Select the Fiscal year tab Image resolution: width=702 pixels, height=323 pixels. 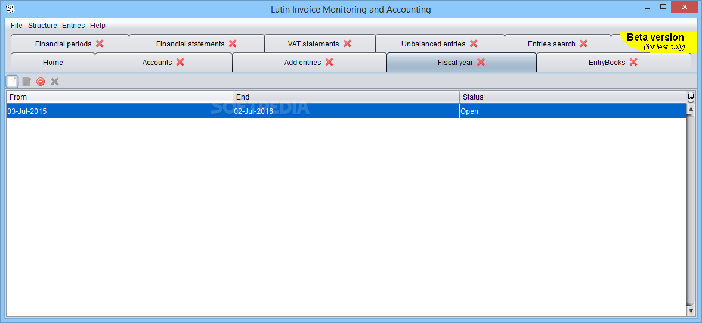click(462, 62)
